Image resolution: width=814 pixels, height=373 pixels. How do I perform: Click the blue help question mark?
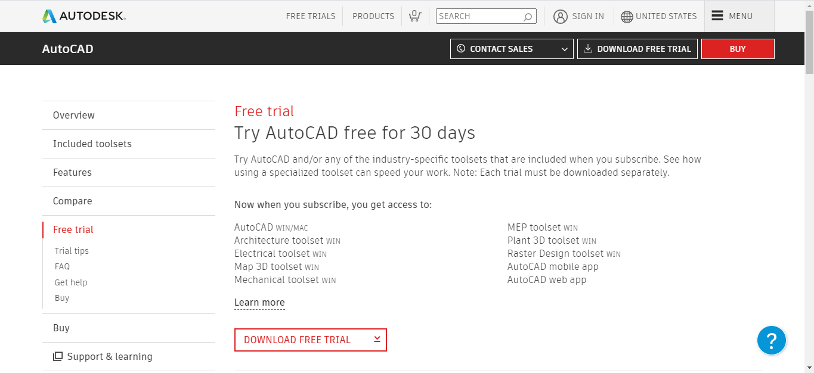(x=771, y=341)
